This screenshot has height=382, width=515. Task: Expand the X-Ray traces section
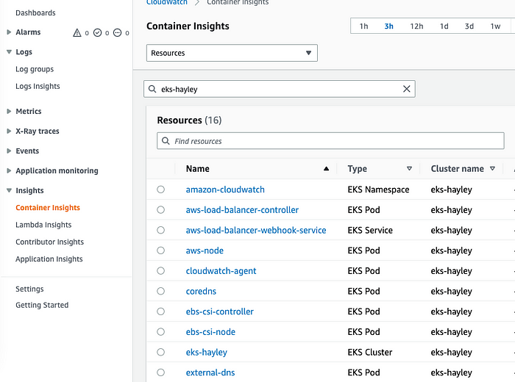point(9,131)
